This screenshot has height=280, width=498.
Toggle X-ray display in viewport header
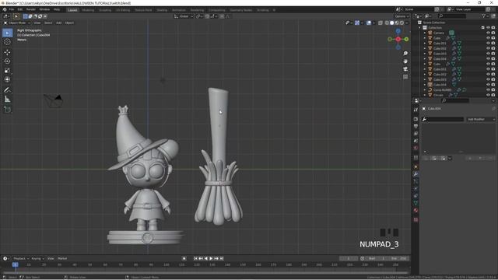point(381,23)
